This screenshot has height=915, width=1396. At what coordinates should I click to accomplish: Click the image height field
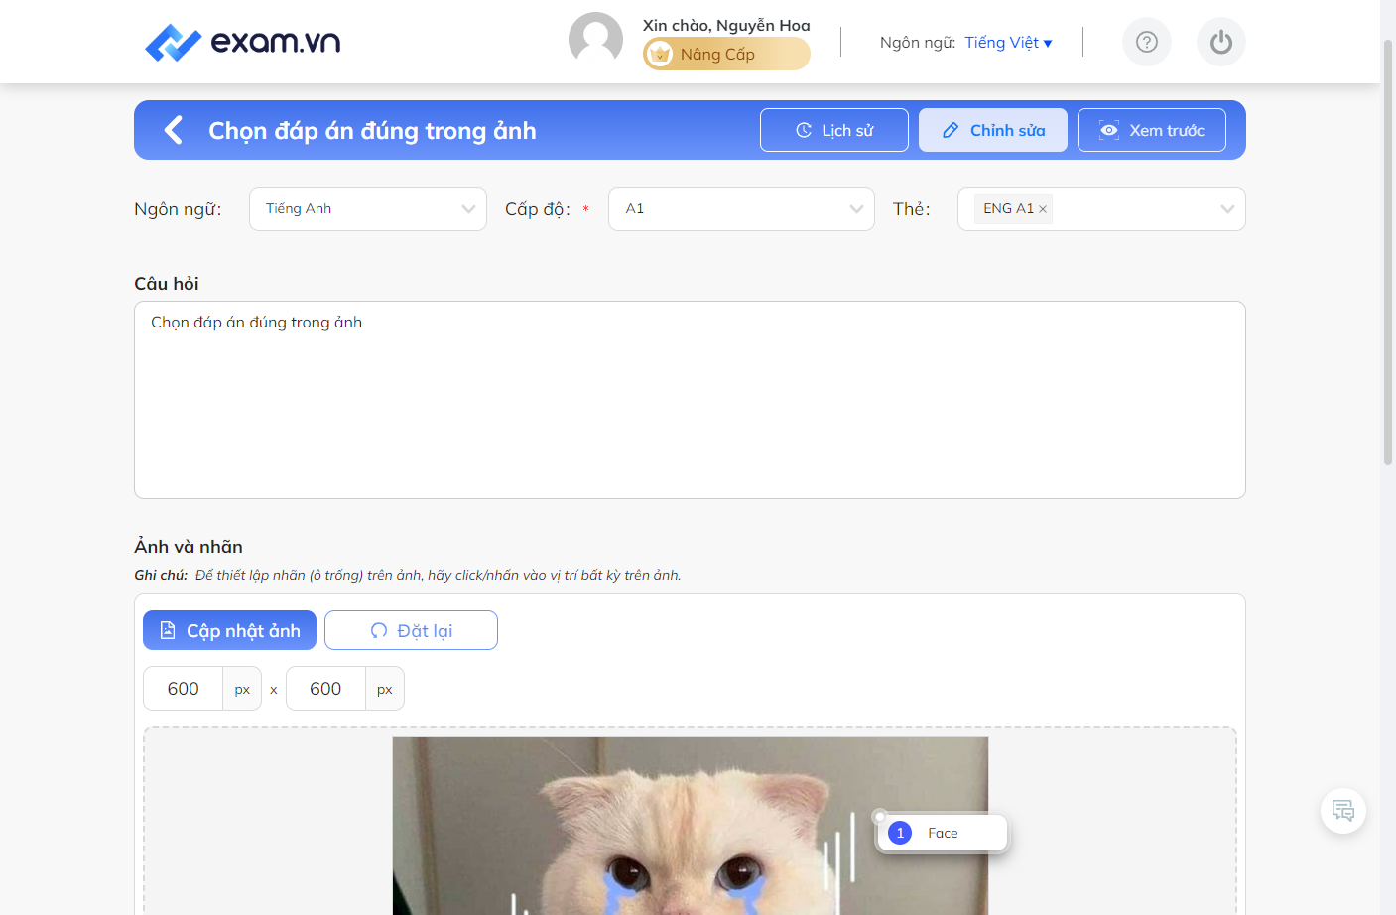coord(325,689)
